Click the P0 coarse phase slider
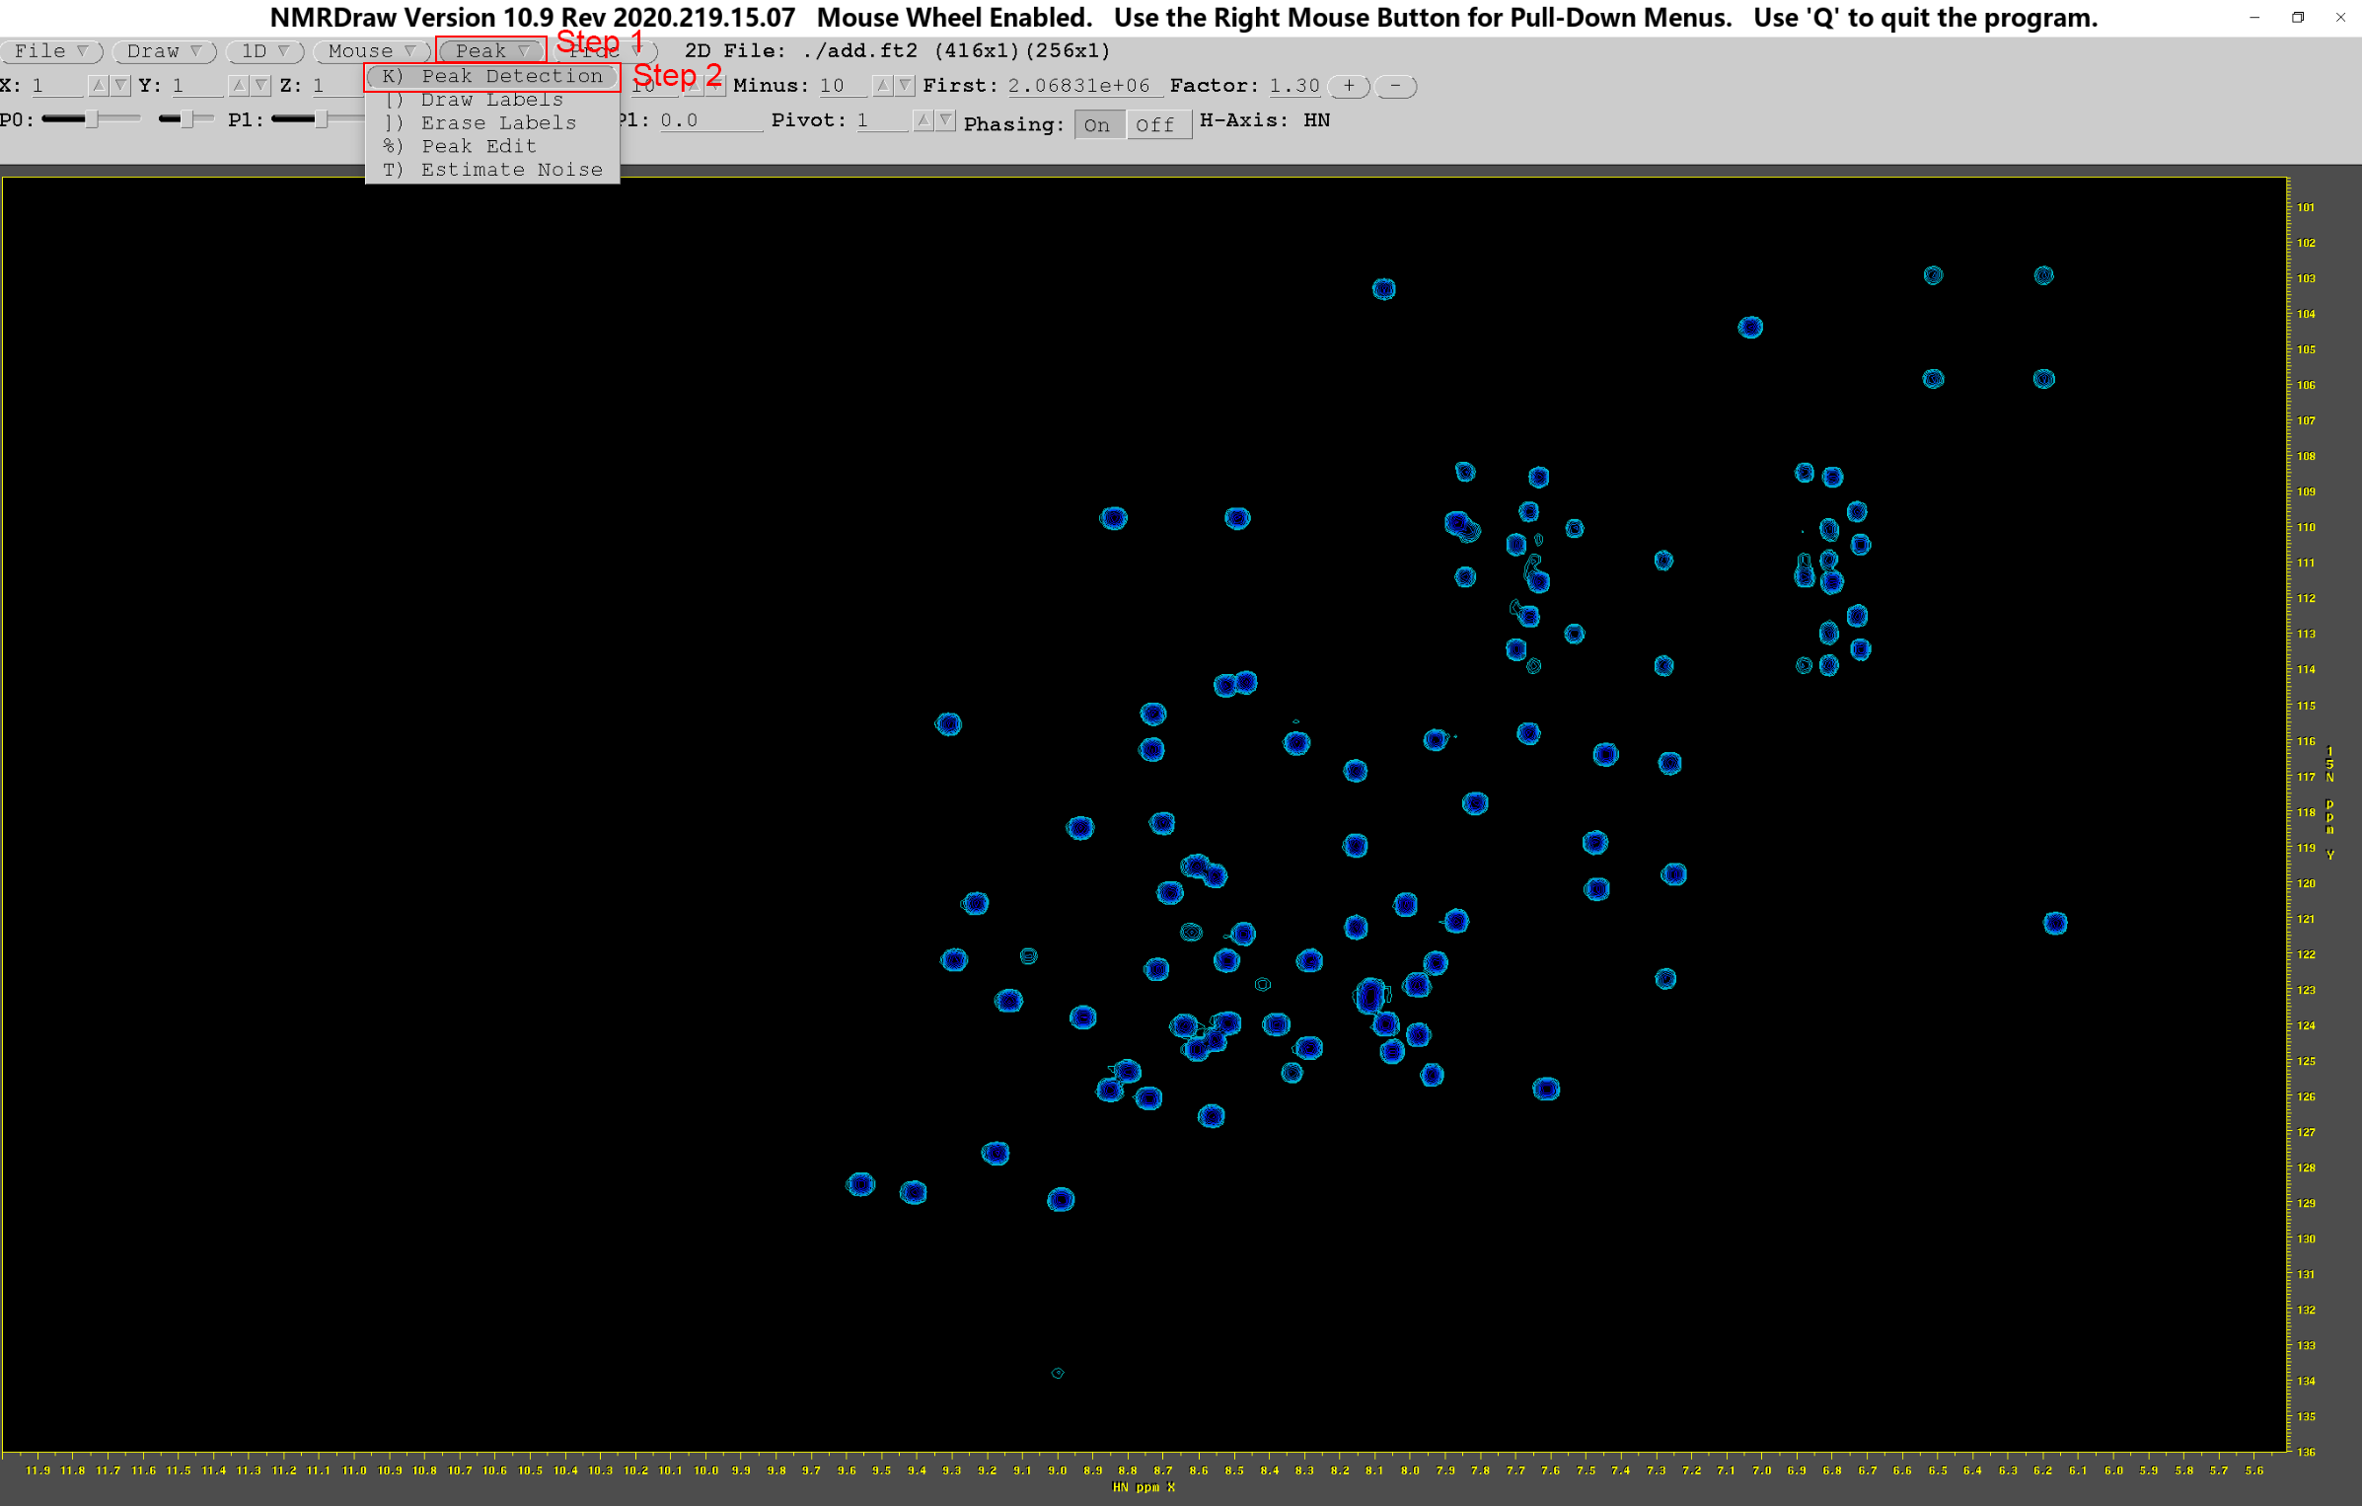The height and width of the screenshot is (1506, 2362). tap(91, 119)
